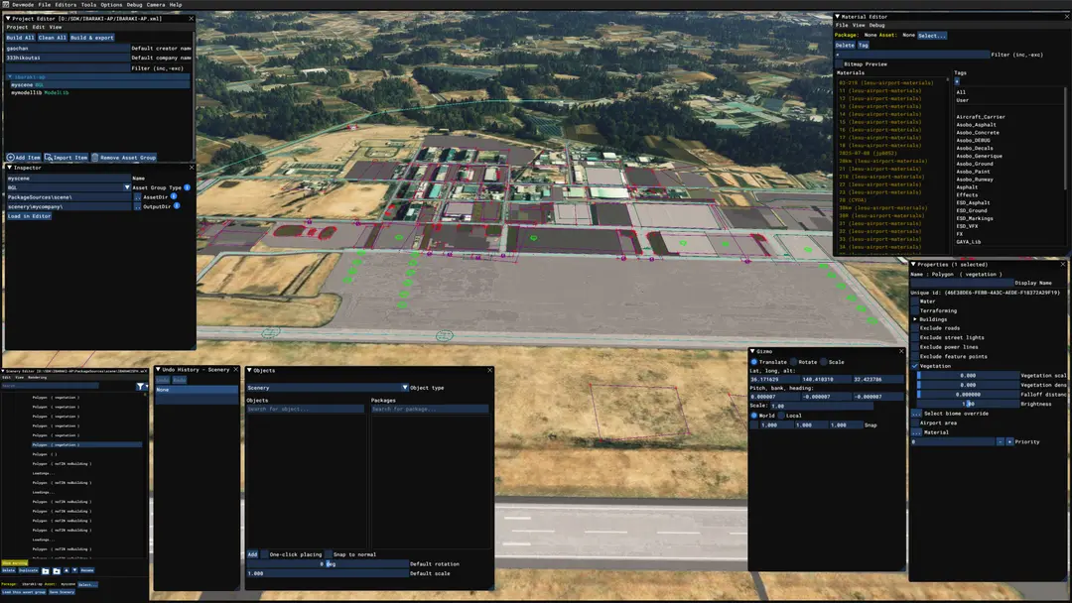Select the Scale gizmo radio button
The width and height of the screenshot is (1072, 603).
click(824, 362)
